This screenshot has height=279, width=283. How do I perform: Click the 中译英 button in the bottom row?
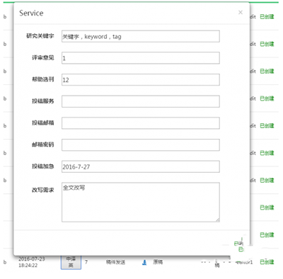(x=71, y=262)
